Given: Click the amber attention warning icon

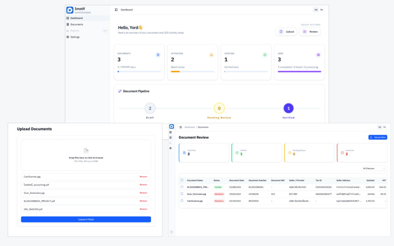Looking at the screenshot, I should [211, 55].
